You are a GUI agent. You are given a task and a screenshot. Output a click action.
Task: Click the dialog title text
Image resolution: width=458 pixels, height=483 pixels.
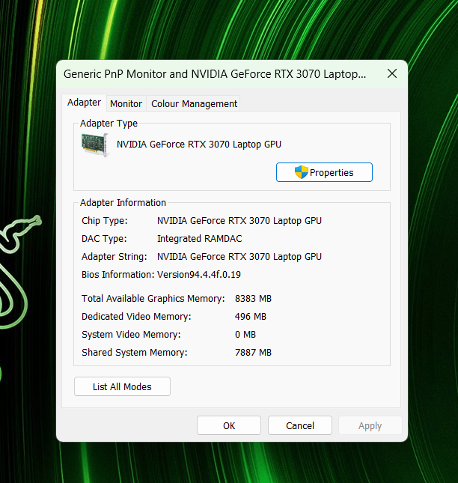click(x=215, y=74)
